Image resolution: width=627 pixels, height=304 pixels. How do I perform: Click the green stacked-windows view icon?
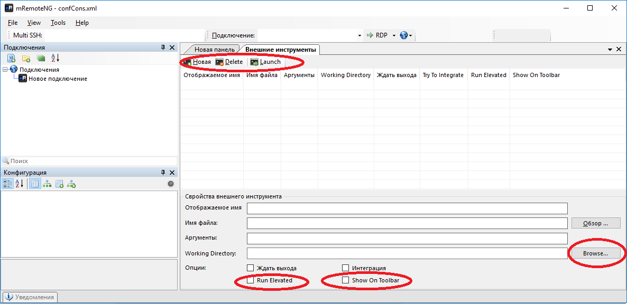click(x=41, y=59)
